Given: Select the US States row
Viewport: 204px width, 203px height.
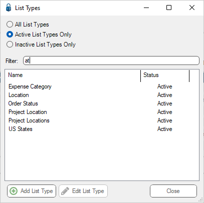Looking at the screenshot, I should click(102, 129).
